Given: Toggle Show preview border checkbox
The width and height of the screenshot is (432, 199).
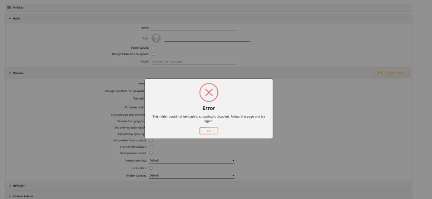Looking at the screenshot, I should coord(151,153).
